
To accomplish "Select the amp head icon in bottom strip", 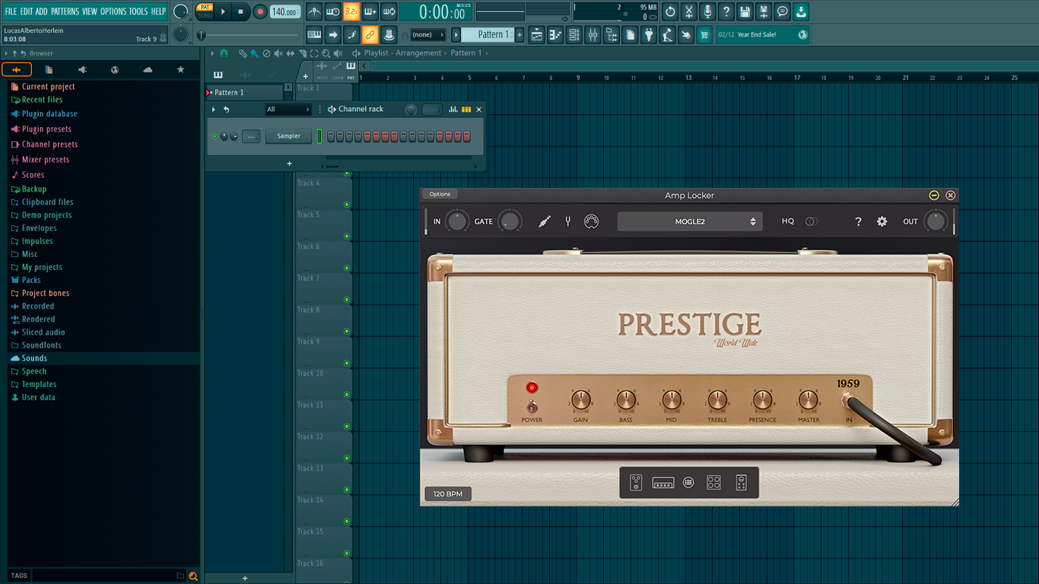I will pyautogui.click(x=663, y=483).
